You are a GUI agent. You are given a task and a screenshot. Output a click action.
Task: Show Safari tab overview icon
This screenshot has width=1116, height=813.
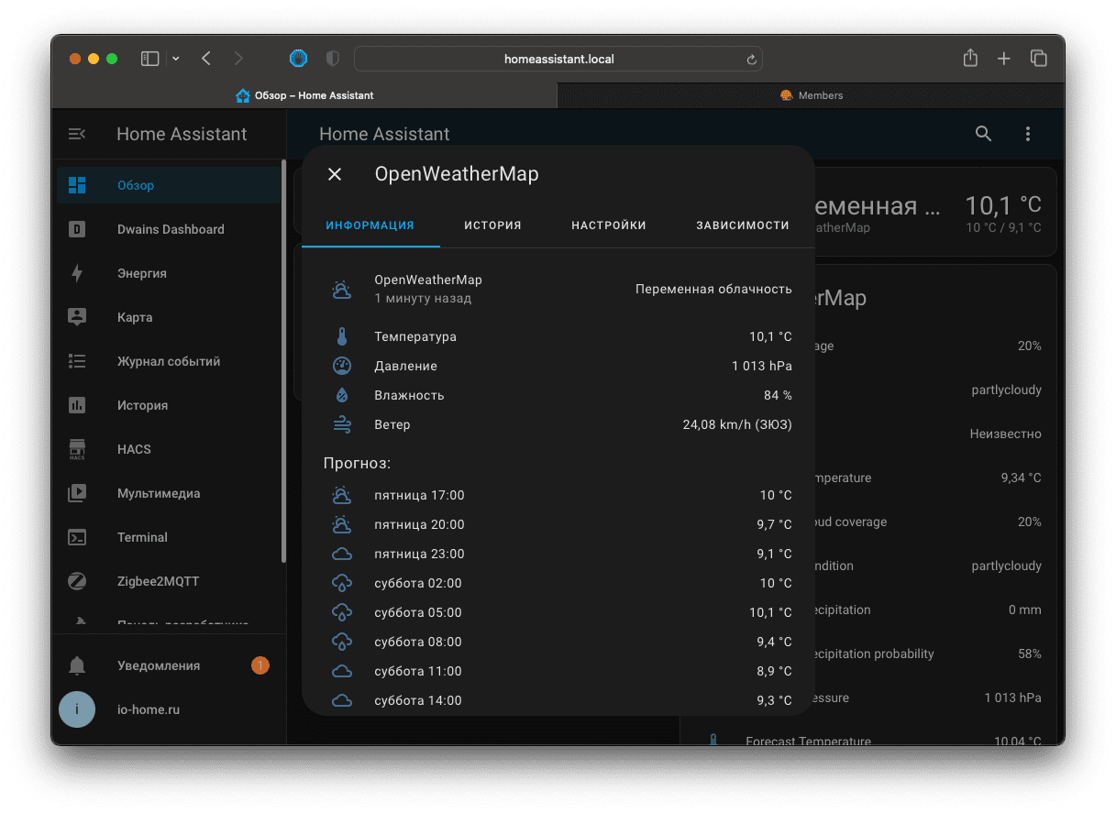pos(1039,59)
